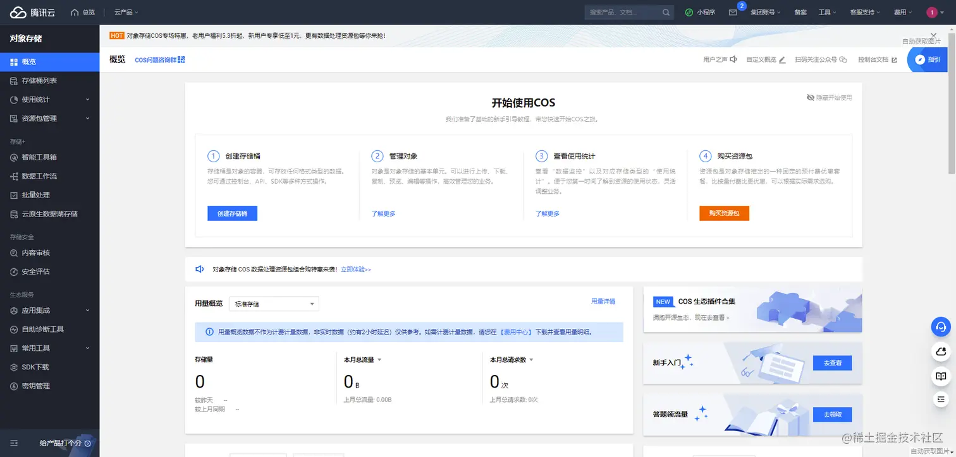Click the COS问题咨询群 link
Screen dimensions: 956x457
156,59
